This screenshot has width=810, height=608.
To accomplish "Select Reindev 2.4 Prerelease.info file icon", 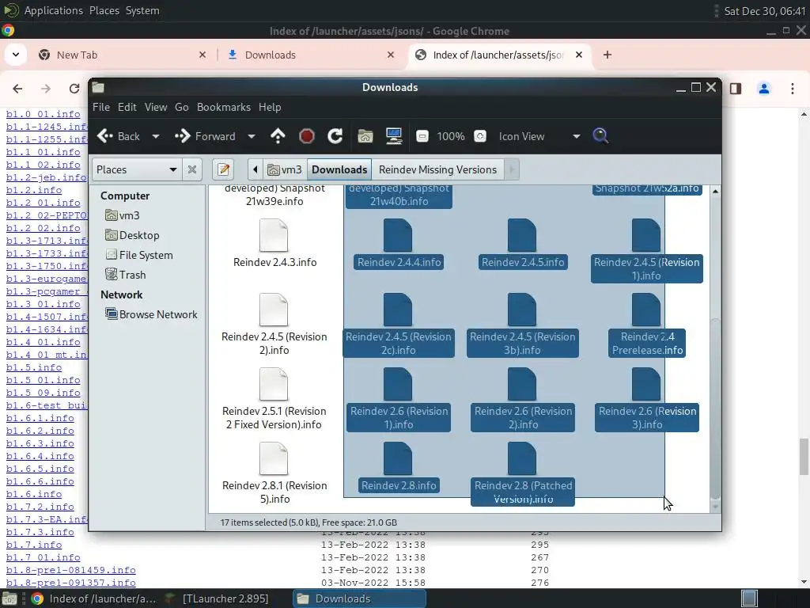I will click(x=646, y=310).
